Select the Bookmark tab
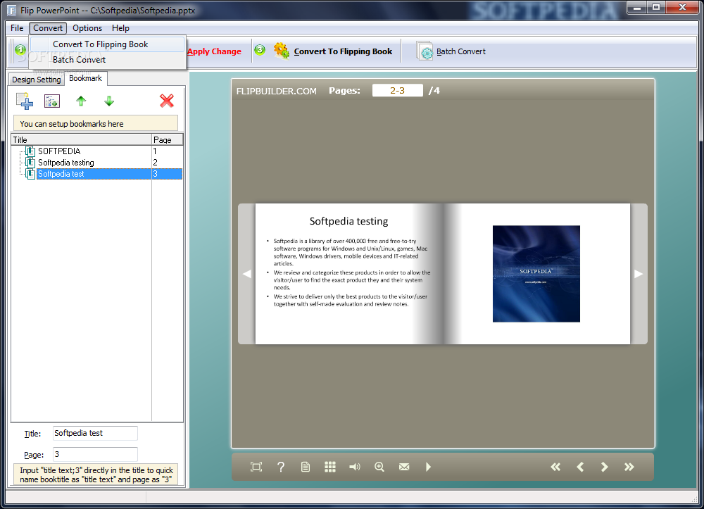704x509 pixels. pos(85,78)
